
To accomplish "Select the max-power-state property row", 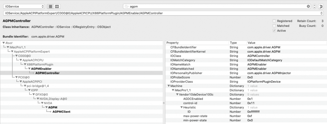I will (x=246, y=116).
